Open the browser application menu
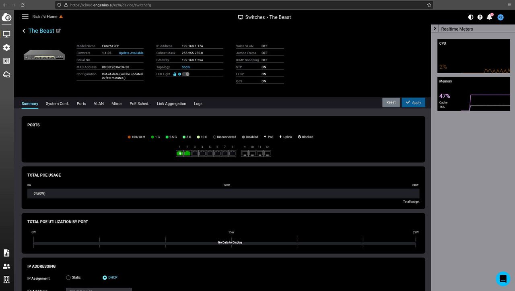This screenshot has height=291, width=515. (509, 5)
